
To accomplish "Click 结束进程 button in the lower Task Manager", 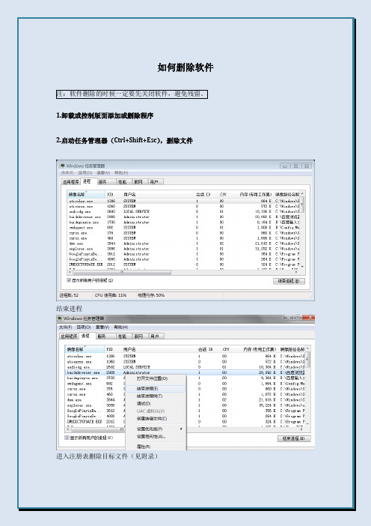I will pyautogui.click(x=294, y=439).
